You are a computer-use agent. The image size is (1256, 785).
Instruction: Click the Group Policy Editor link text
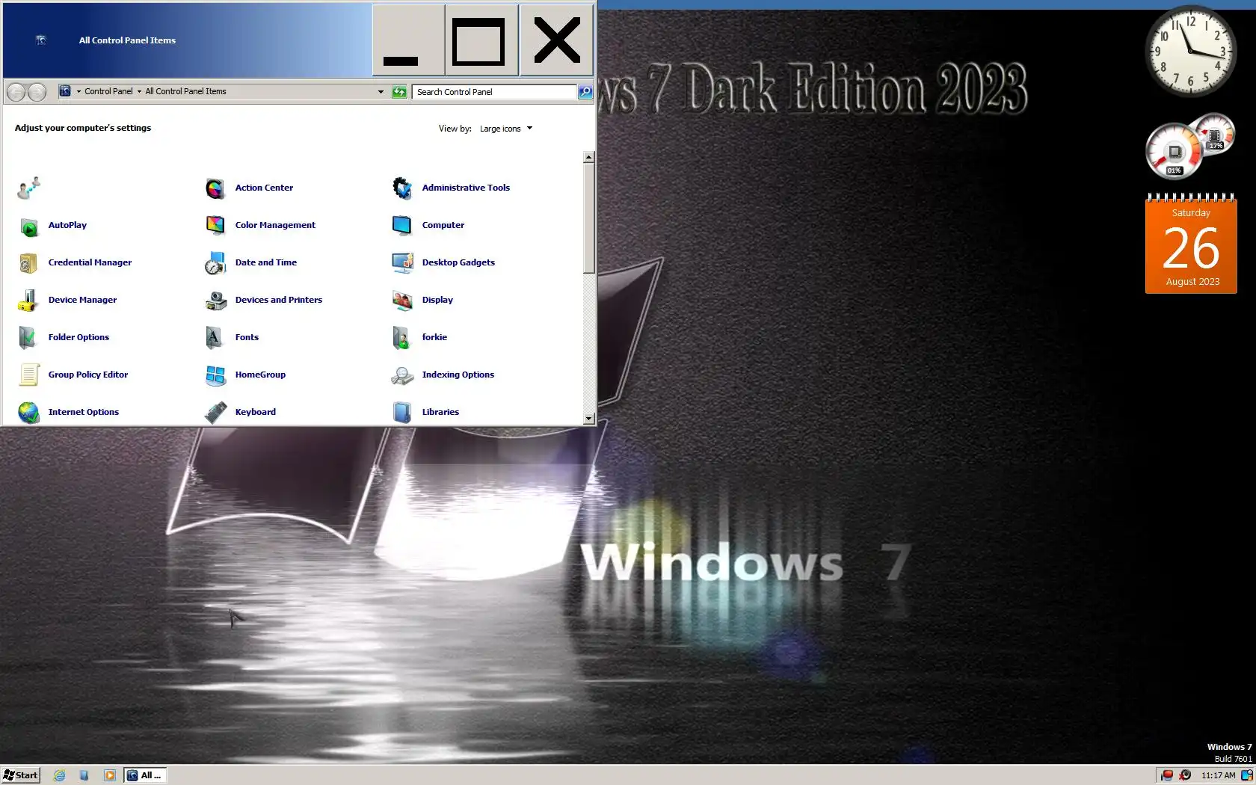coord(88,375)
